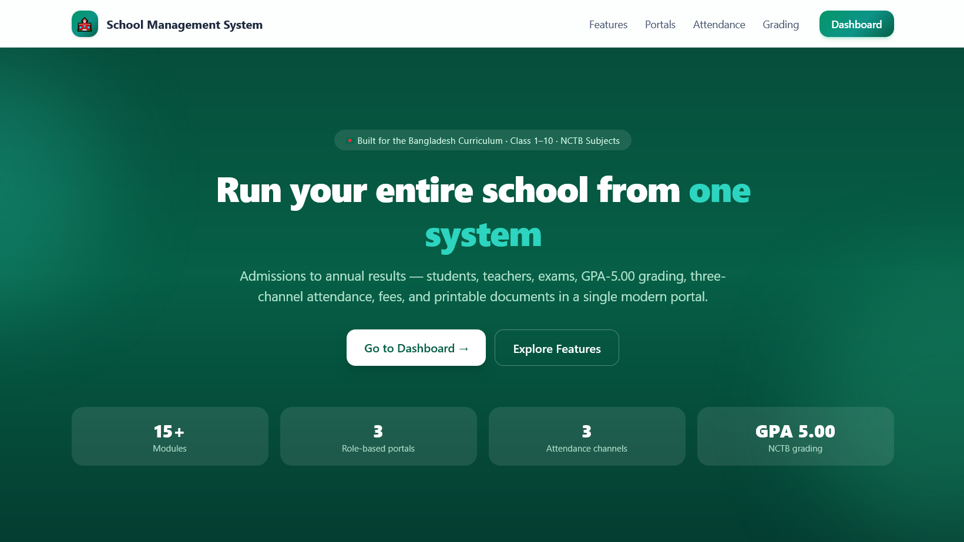Open the Features nav link

[x=608, y=25]
